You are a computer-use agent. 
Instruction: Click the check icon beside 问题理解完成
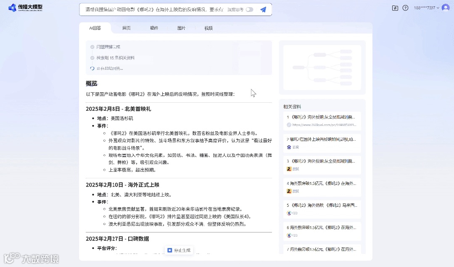pos(92,47)
